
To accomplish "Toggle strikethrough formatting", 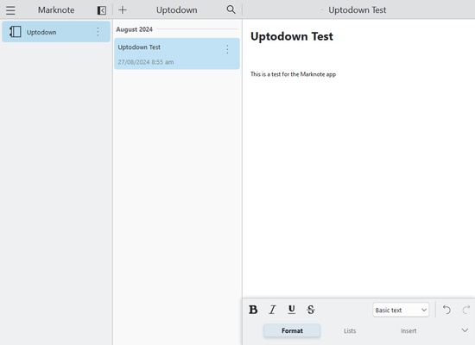I will tap(311, 310).
